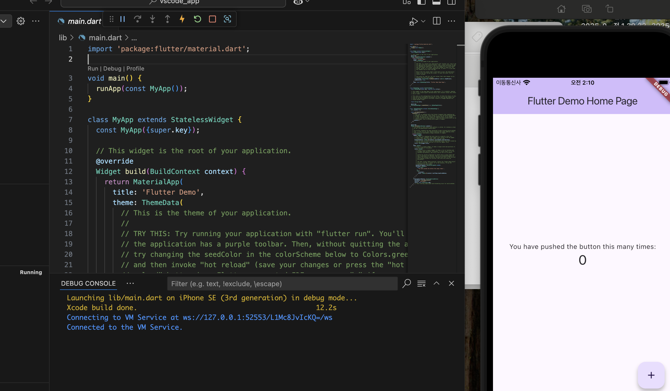
Task: Click the import material.dart code line
Action: point(169,49)
